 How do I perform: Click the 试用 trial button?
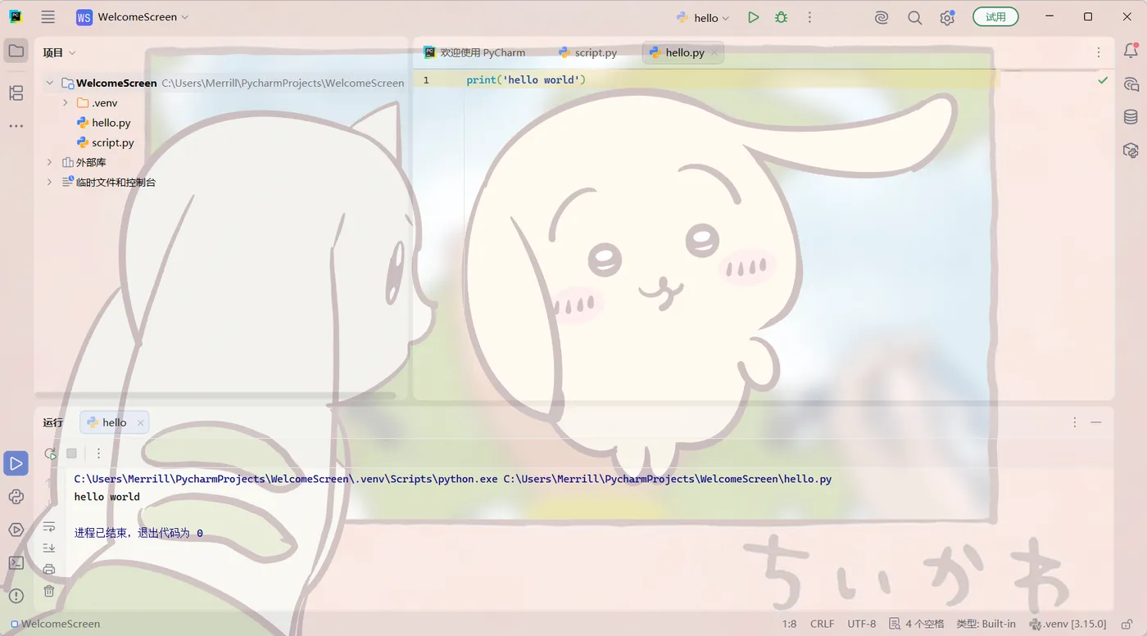995,17
